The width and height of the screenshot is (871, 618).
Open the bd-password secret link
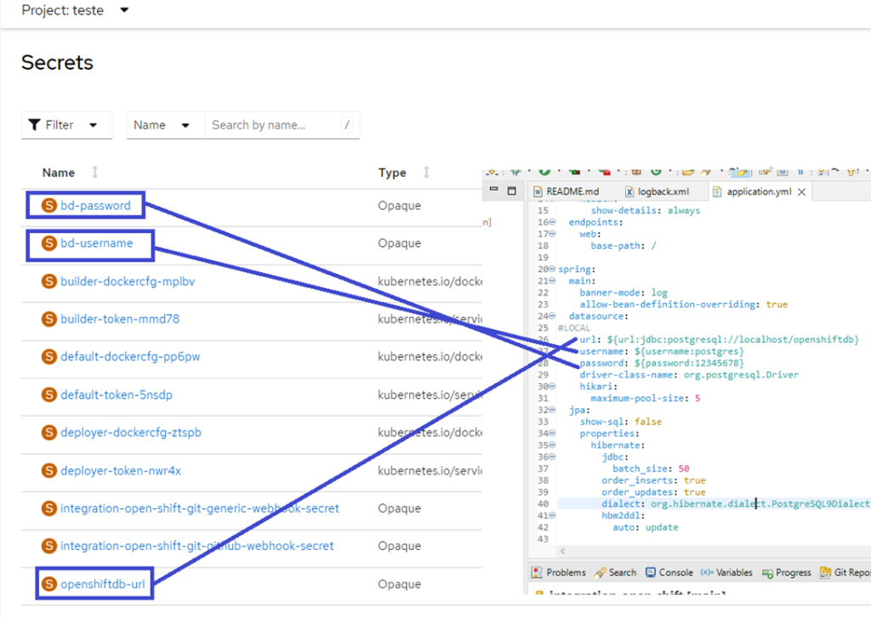click(x=95, y=206)
